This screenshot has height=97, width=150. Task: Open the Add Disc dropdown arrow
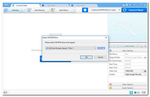pyautogui.click(x=24, y=10)
